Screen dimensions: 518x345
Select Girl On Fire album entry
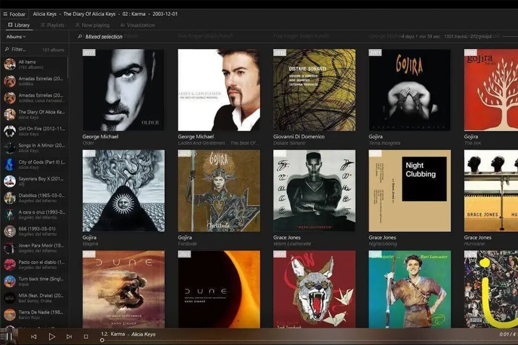tap(35, 131)
